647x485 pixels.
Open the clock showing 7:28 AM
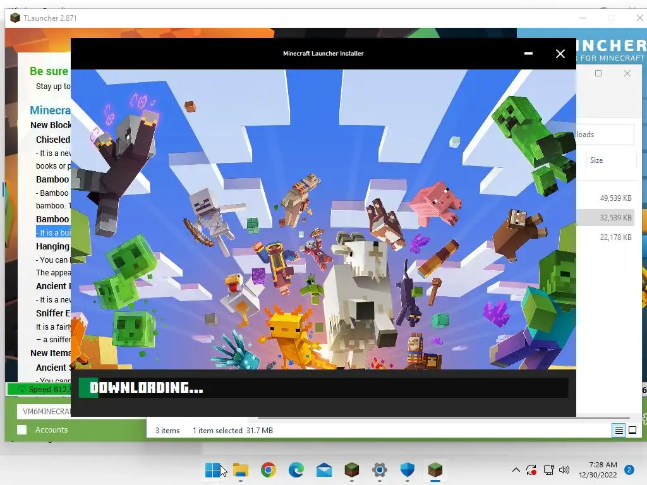pos(598,470)
